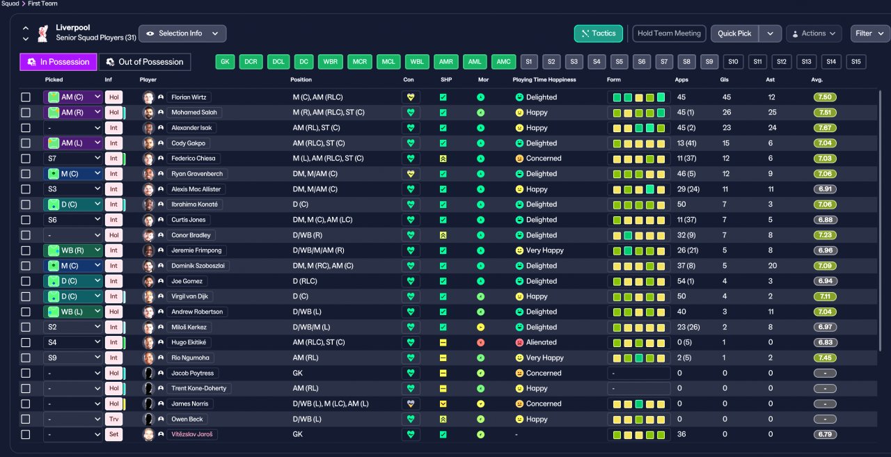Screen dimensions: 891x457
Task: Click Cody Gakpo's form colour squares
Action: [x=638, y=143]
